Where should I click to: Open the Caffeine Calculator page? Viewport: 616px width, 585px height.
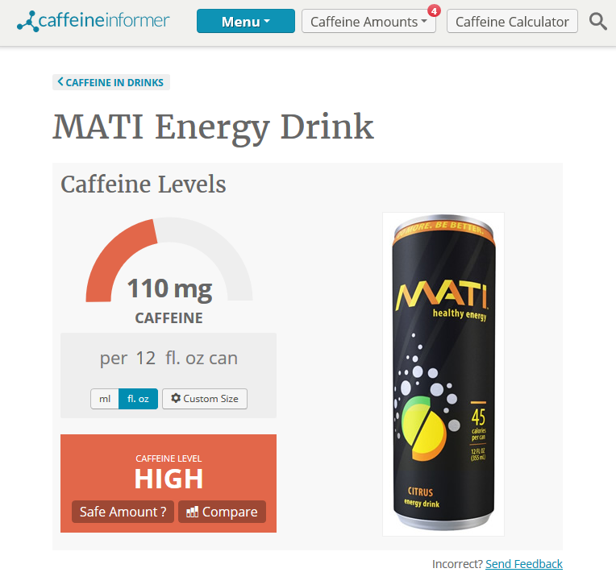[512, 21]
